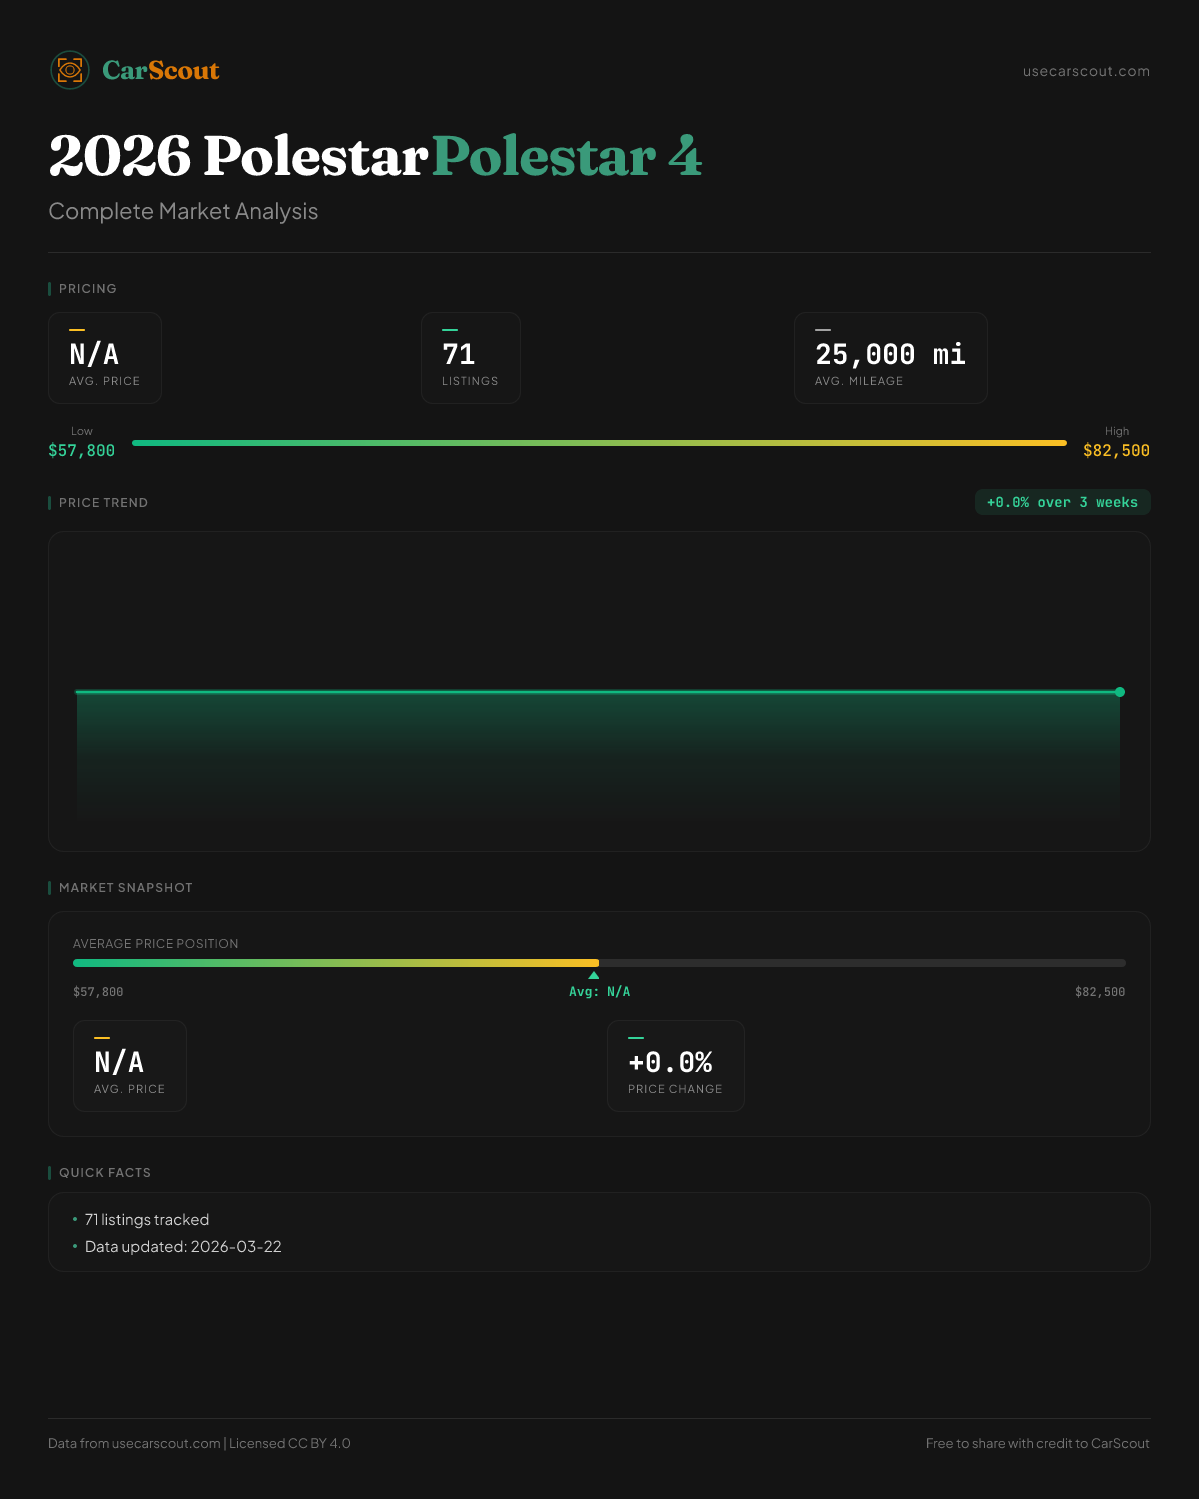This screenshot has height=1499, width=1199.
Task: Click the $57,800 low price value
Action: (x=81, y=451)
